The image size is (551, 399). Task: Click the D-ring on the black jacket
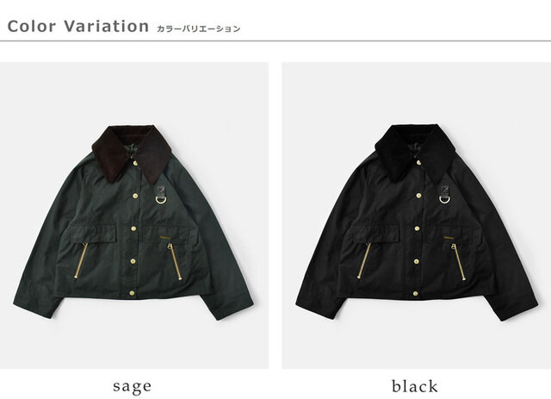[x=444, y=200]
